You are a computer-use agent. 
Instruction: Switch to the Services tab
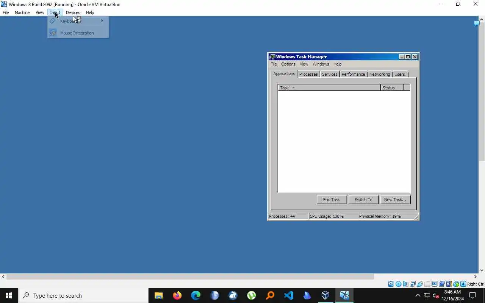click(330, 74)
